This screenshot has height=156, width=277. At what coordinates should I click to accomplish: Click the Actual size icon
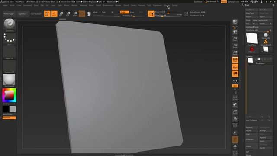point(235,46)
